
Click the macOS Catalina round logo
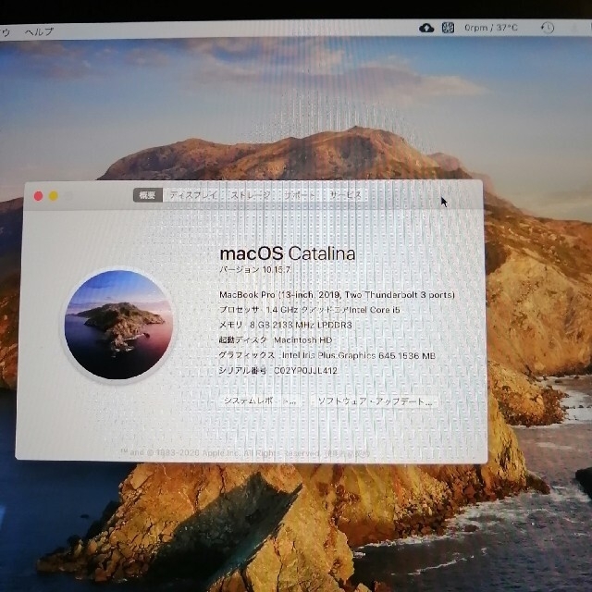click(118, 325)
